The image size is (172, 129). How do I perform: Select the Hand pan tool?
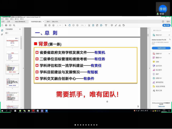tap(70, 25)
